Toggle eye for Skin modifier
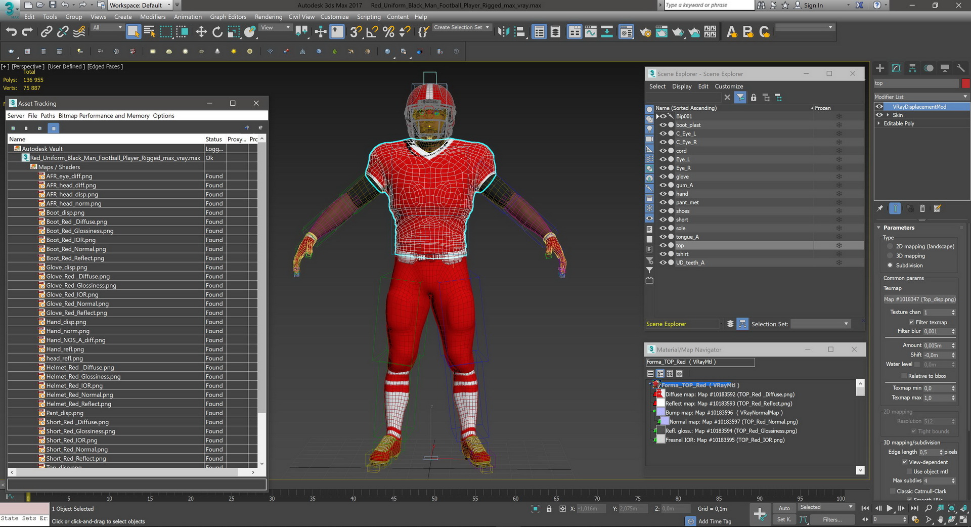 point(879,115)
